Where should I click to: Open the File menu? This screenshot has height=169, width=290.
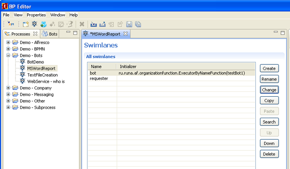pos(6,15)
